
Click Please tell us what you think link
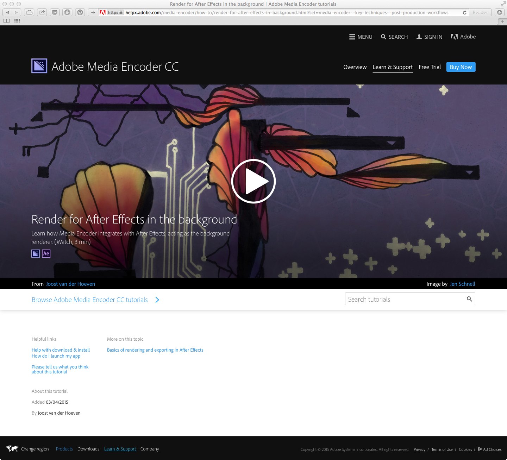pos(60,369)
